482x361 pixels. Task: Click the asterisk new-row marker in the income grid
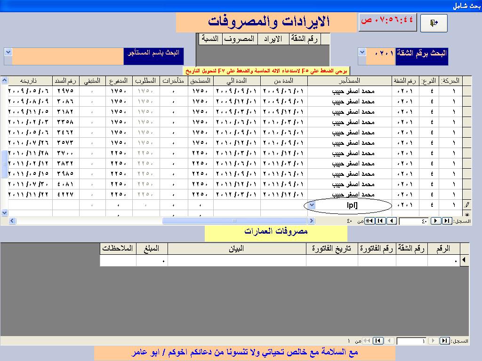[467, 214]
